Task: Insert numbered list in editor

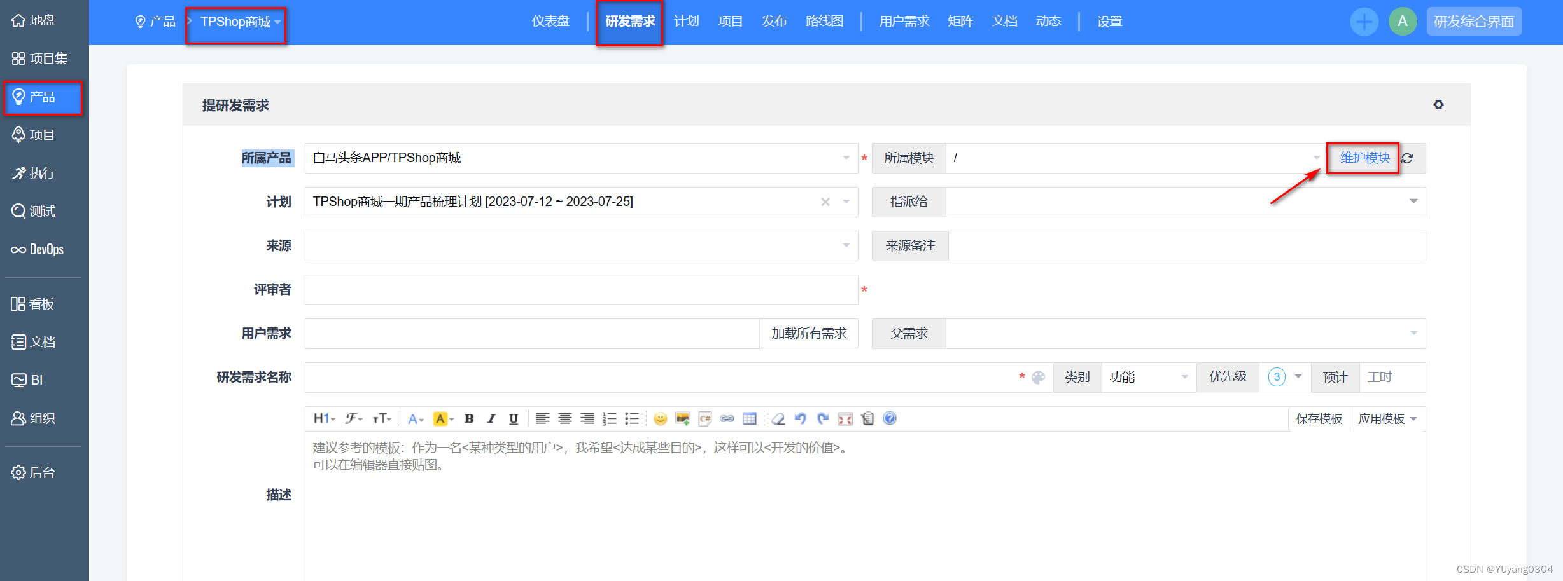Action: coord(609,418)
